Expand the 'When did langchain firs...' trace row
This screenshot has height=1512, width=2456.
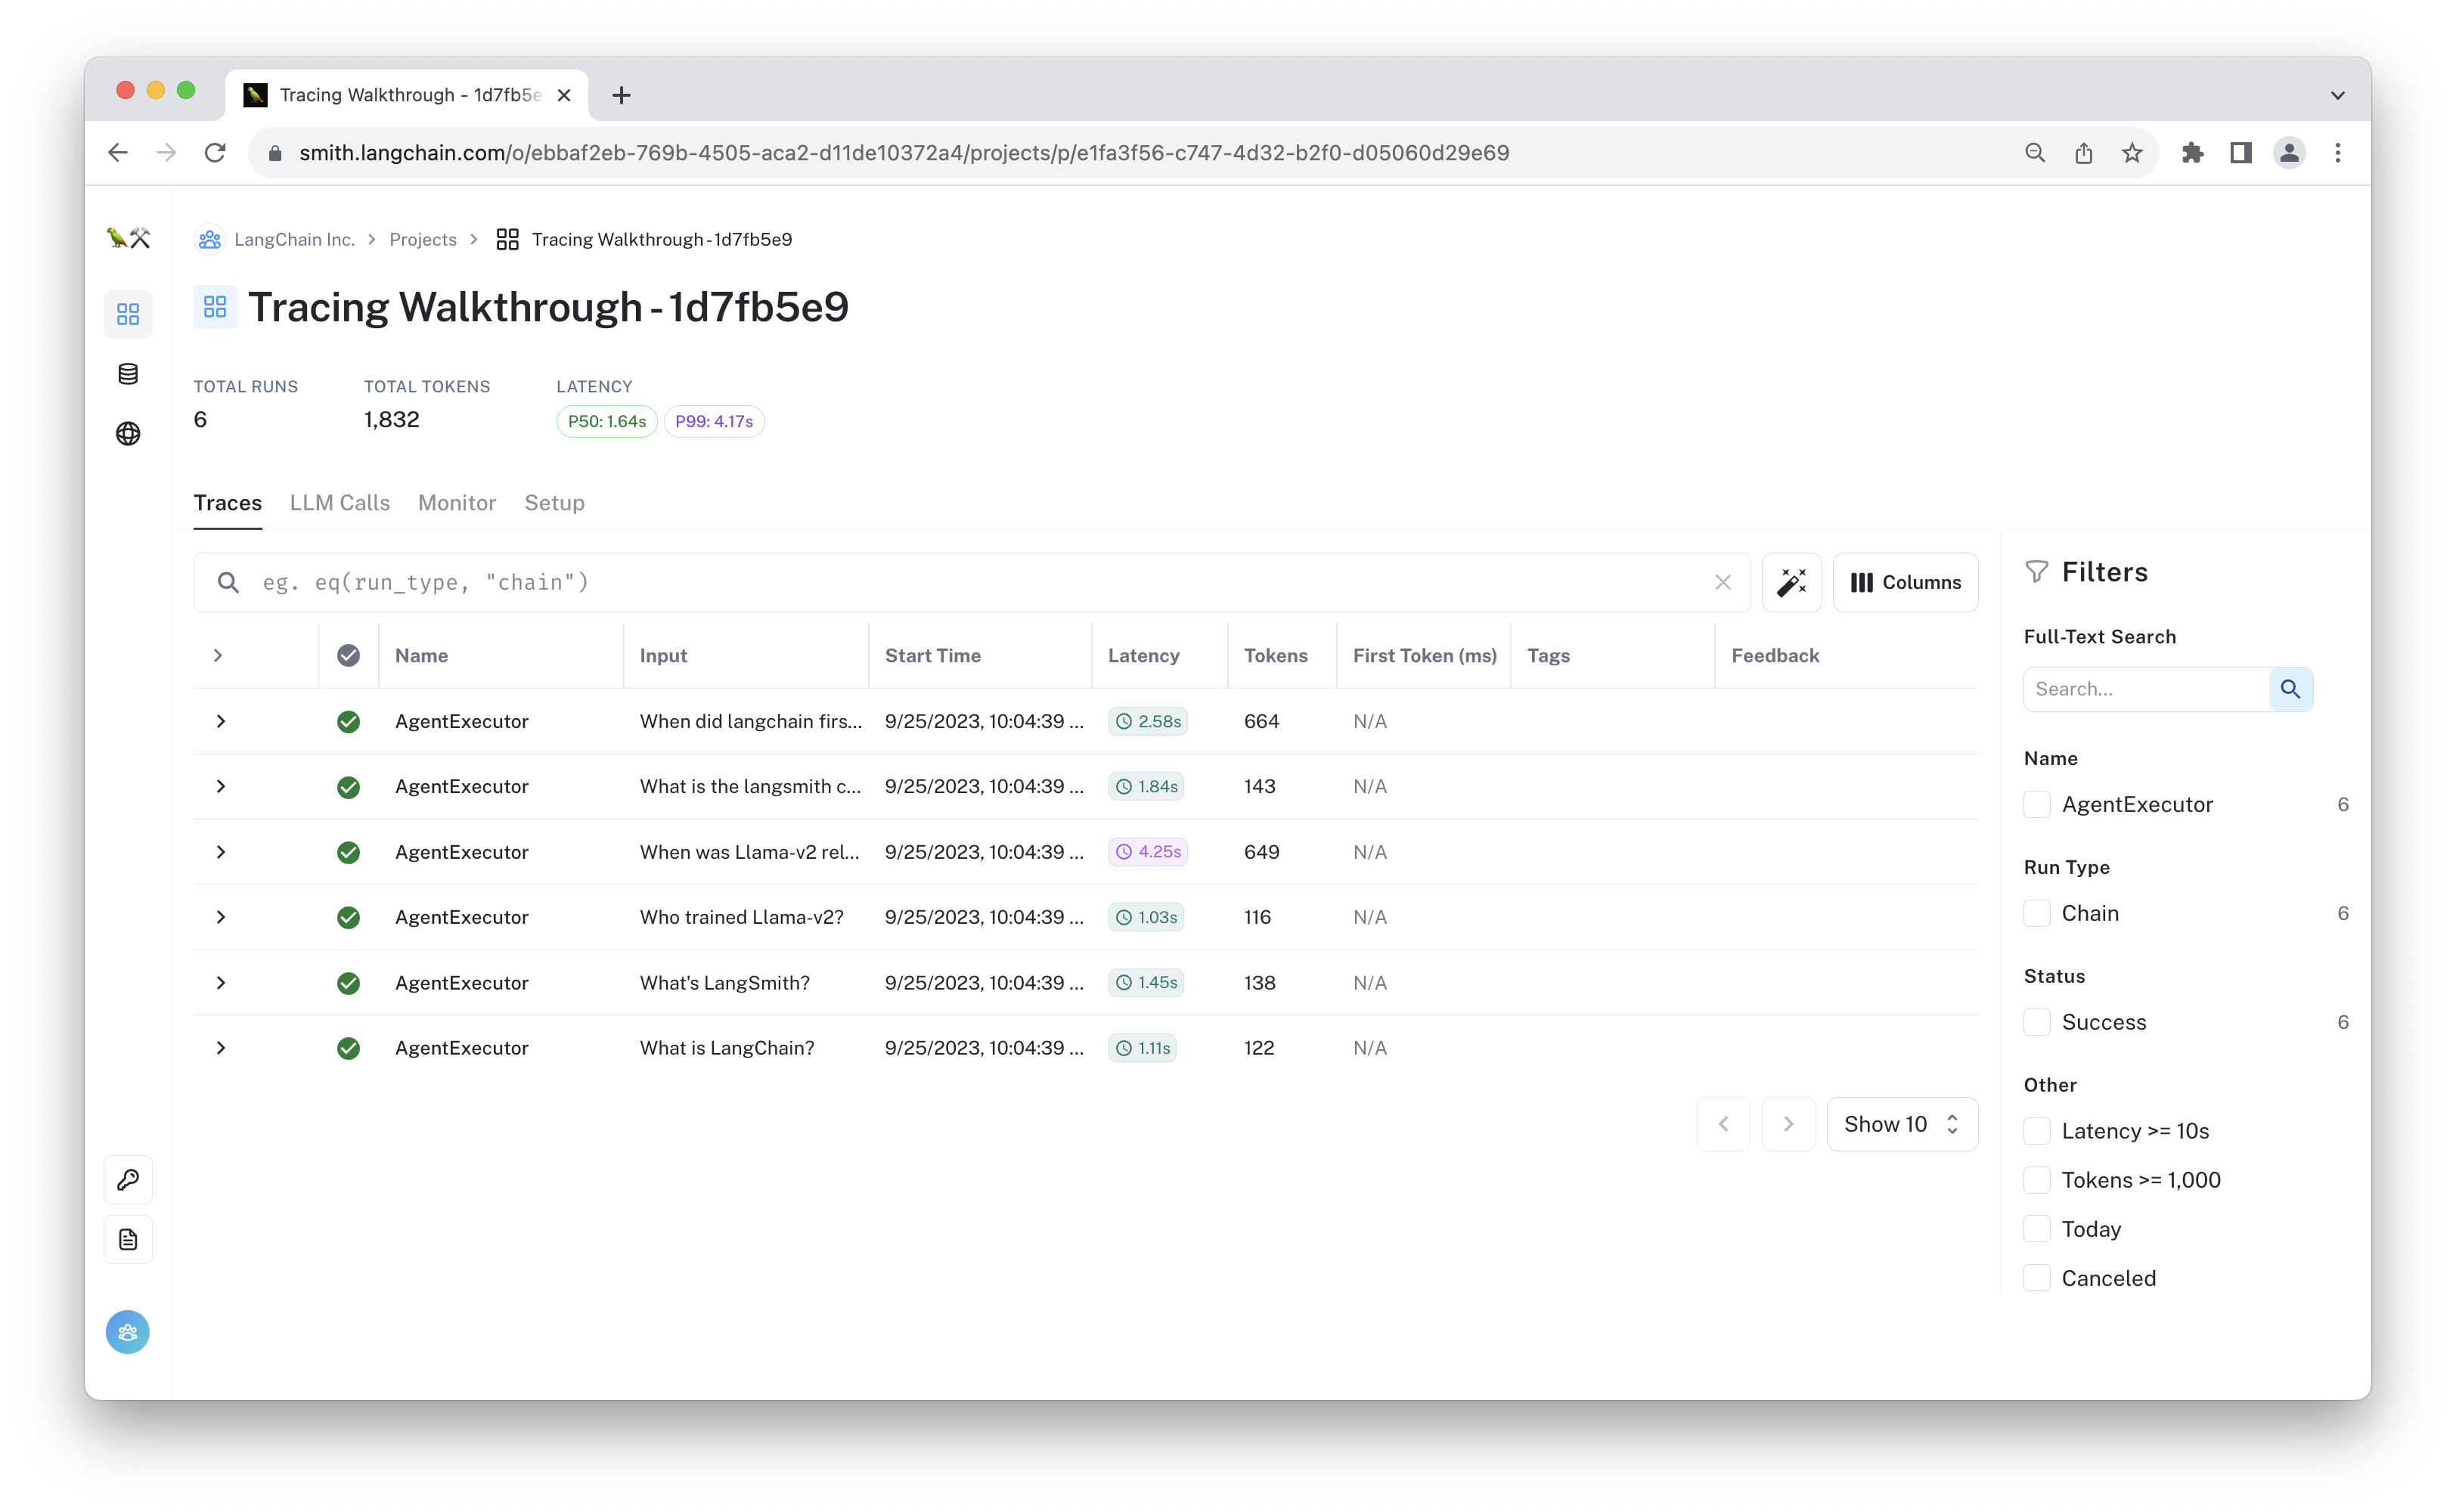pyautogui.click(x=221, y=721)
